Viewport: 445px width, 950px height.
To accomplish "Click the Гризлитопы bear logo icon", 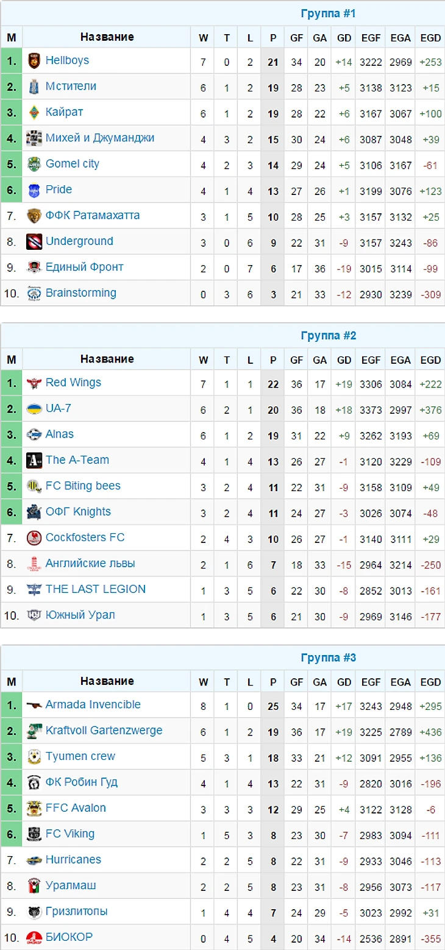I will click(34, 912).
